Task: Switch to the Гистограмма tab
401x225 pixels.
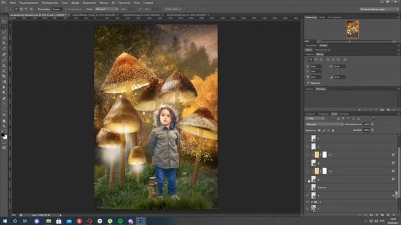Action: coord(335,17)
